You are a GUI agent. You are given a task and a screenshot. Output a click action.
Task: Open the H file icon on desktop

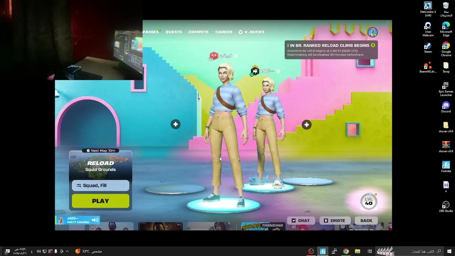446,187
